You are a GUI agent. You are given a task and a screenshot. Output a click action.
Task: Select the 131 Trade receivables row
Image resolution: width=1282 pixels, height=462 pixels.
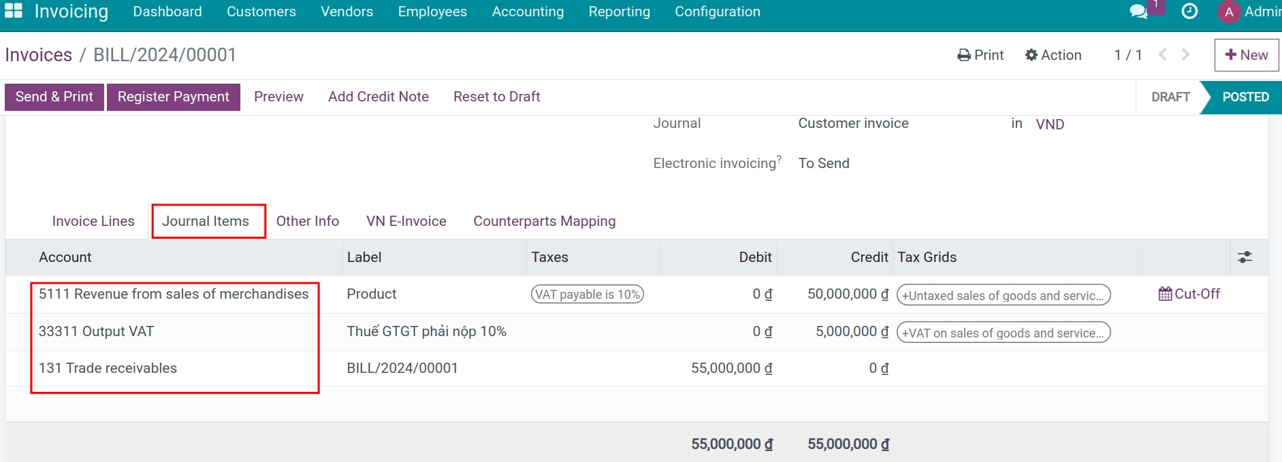108,368
